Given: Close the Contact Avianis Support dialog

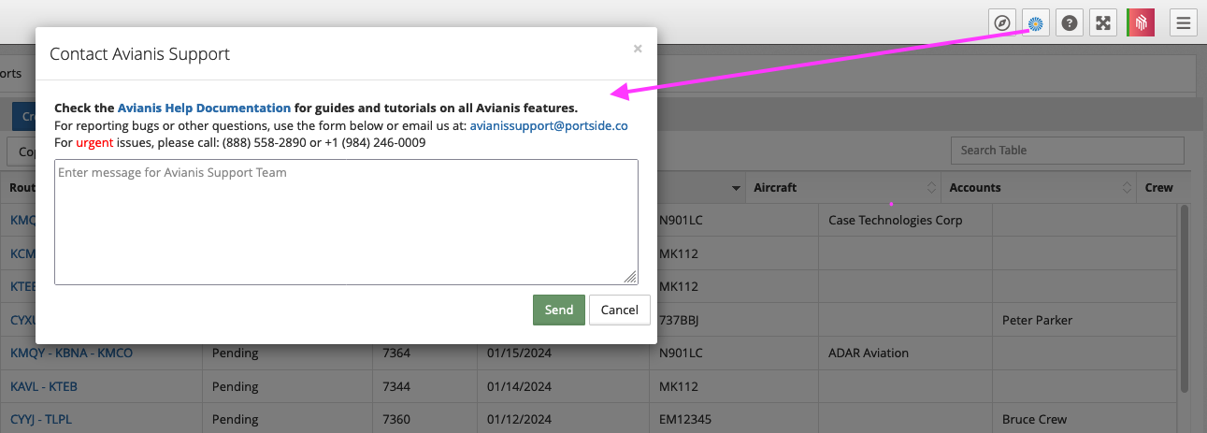Looking at the screenshot, I should [638, 49].
